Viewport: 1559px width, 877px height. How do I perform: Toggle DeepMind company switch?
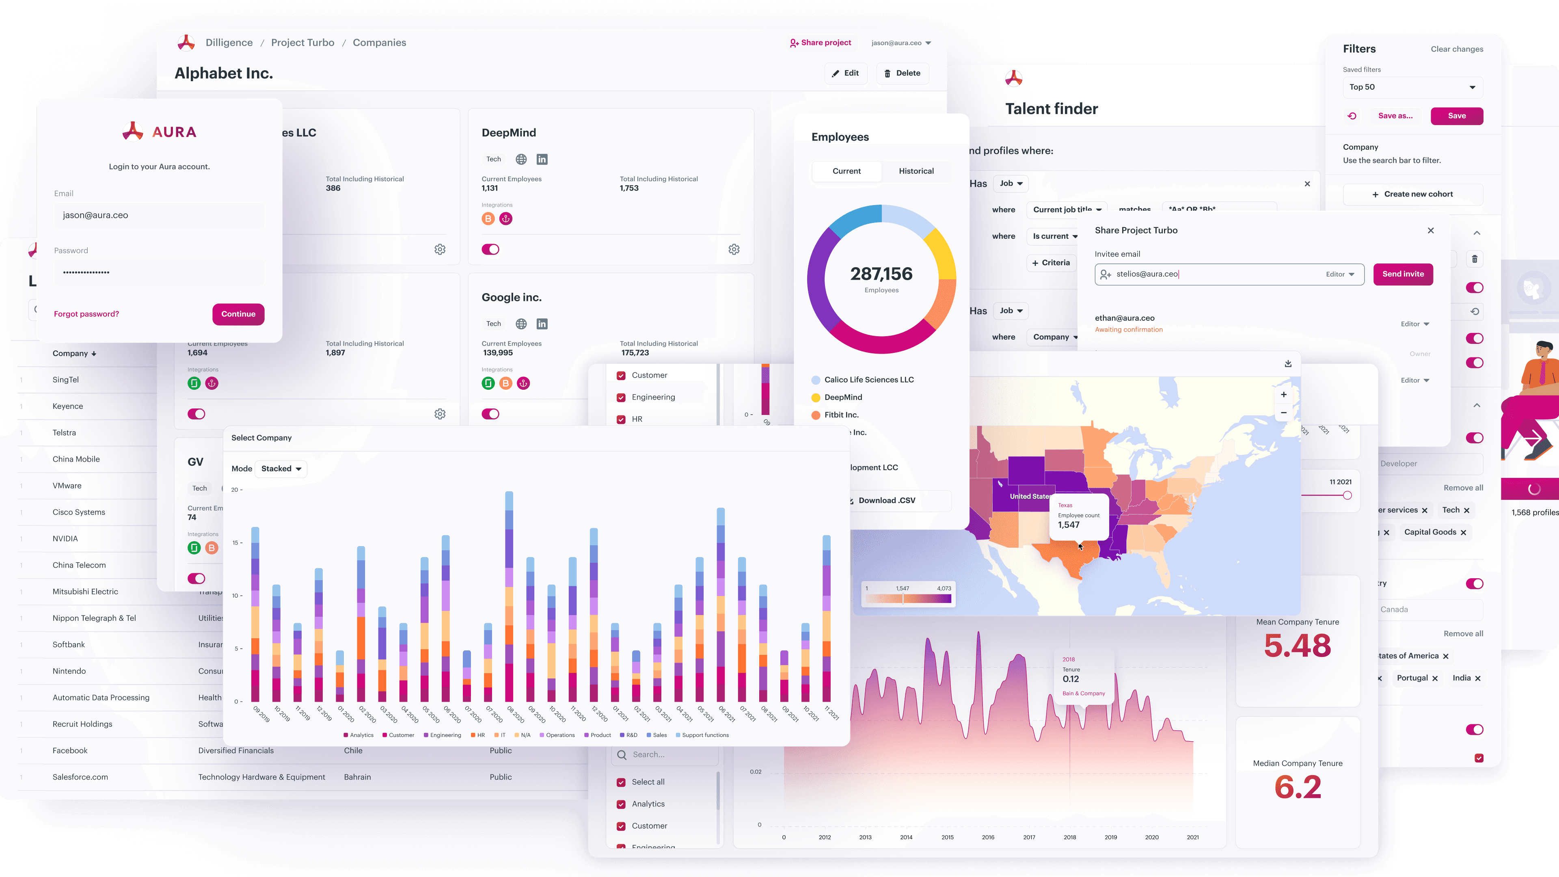pos(490,249)
